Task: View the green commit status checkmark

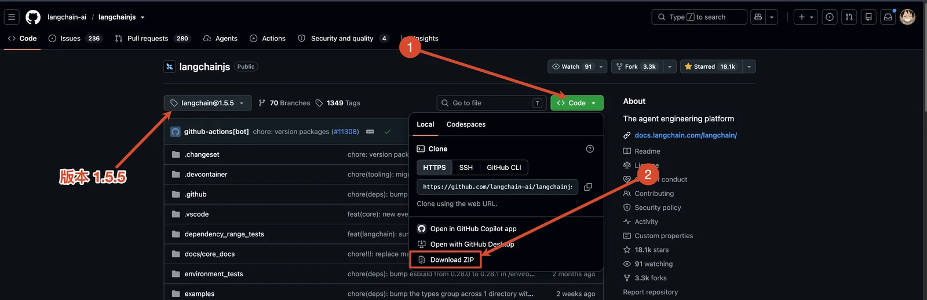Action: tap(387, 132)
